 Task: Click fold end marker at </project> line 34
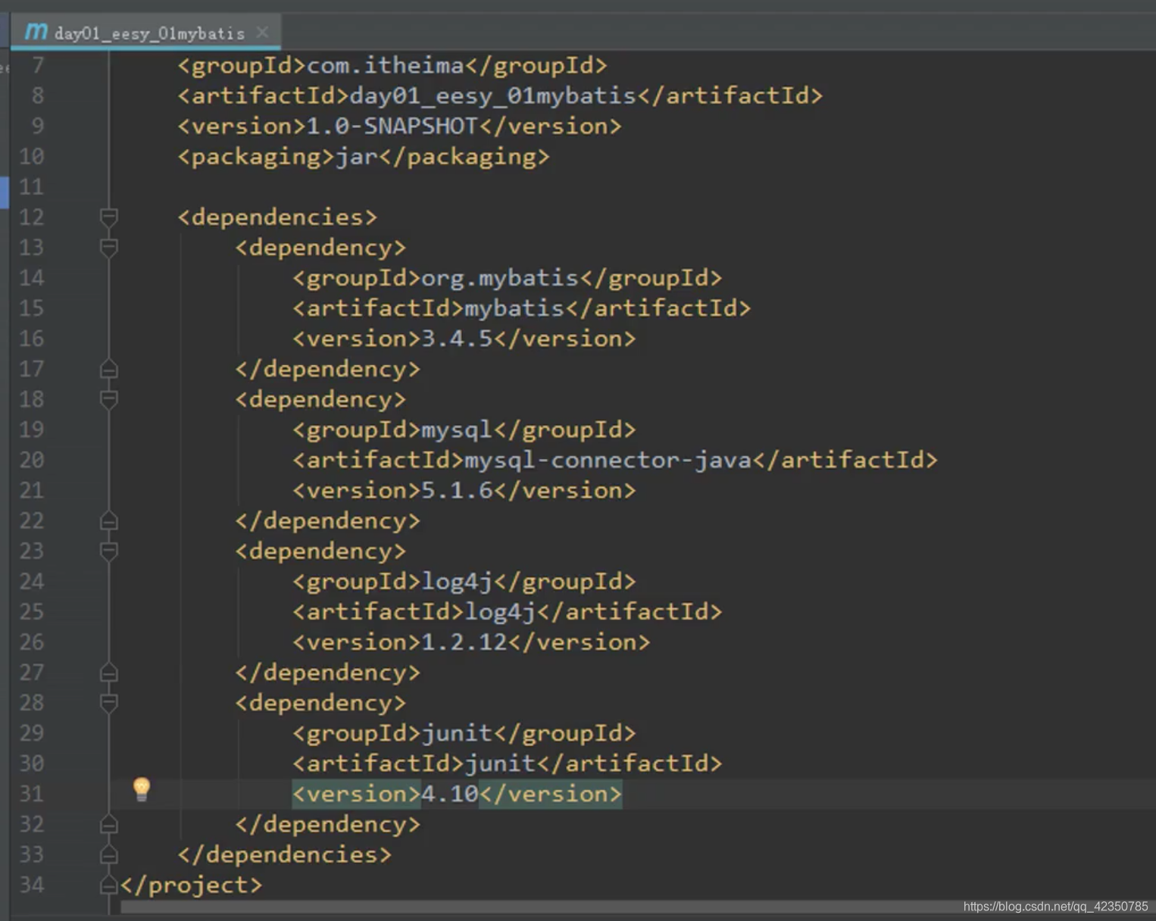(109, 885)
